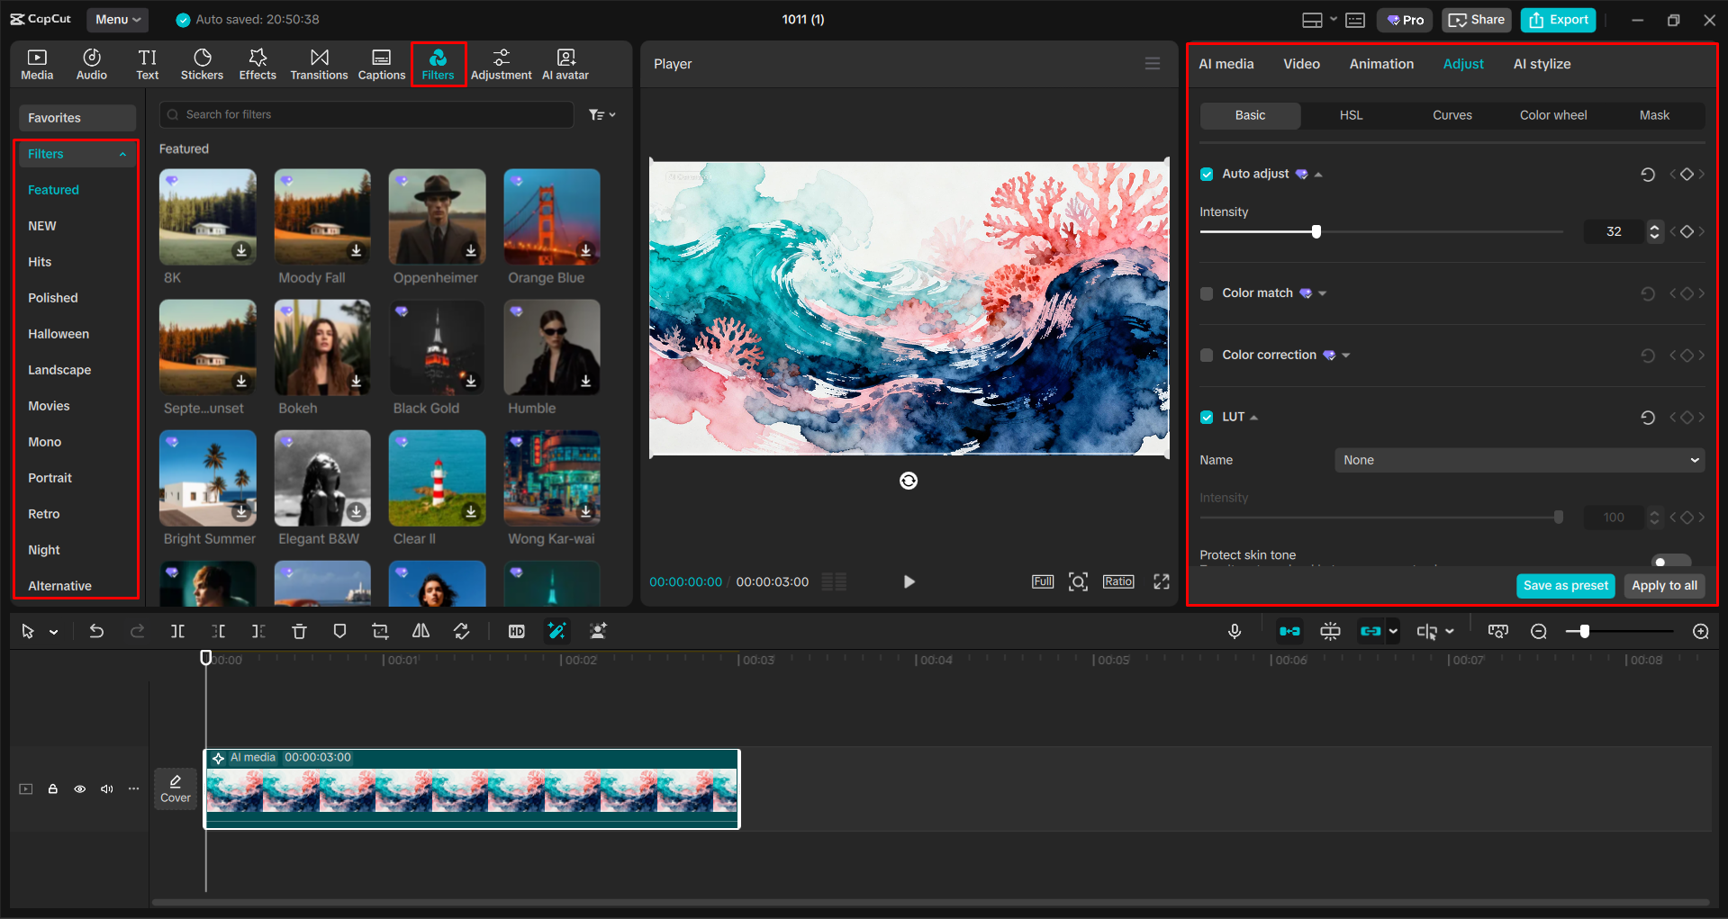
Task: Open the AI stylize panel
Action: (1542, 63)
